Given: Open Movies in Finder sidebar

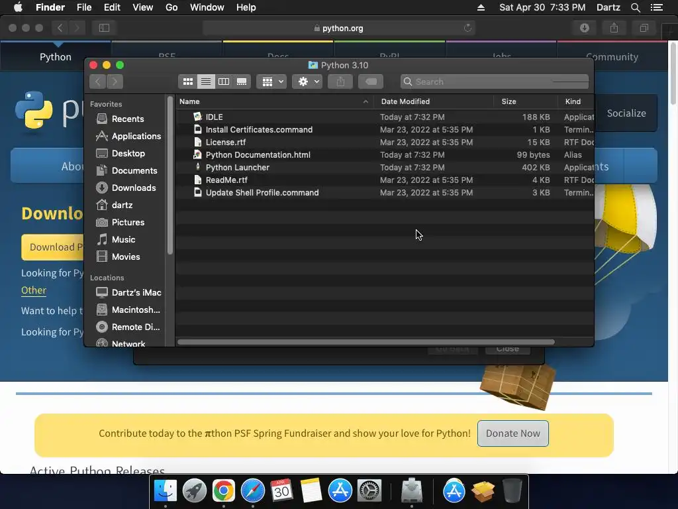Looking at the screenshot, I should [119, 256].
